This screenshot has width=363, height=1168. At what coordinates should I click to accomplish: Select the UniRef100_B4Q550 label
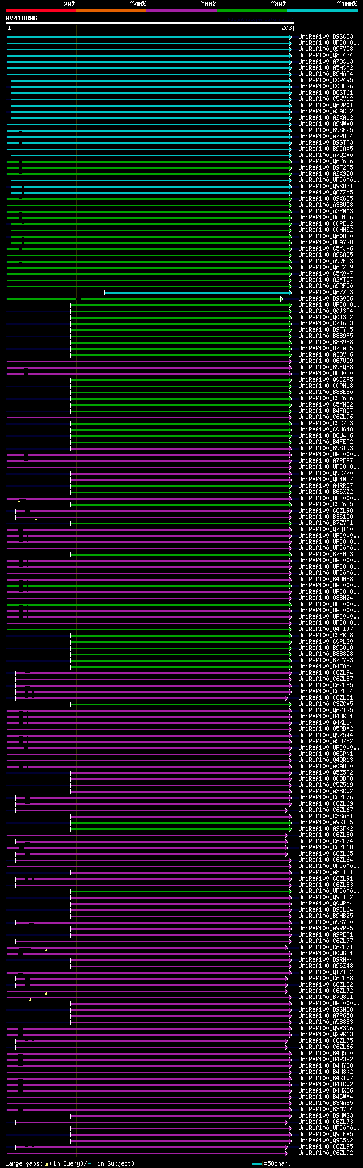point(326,1053)
